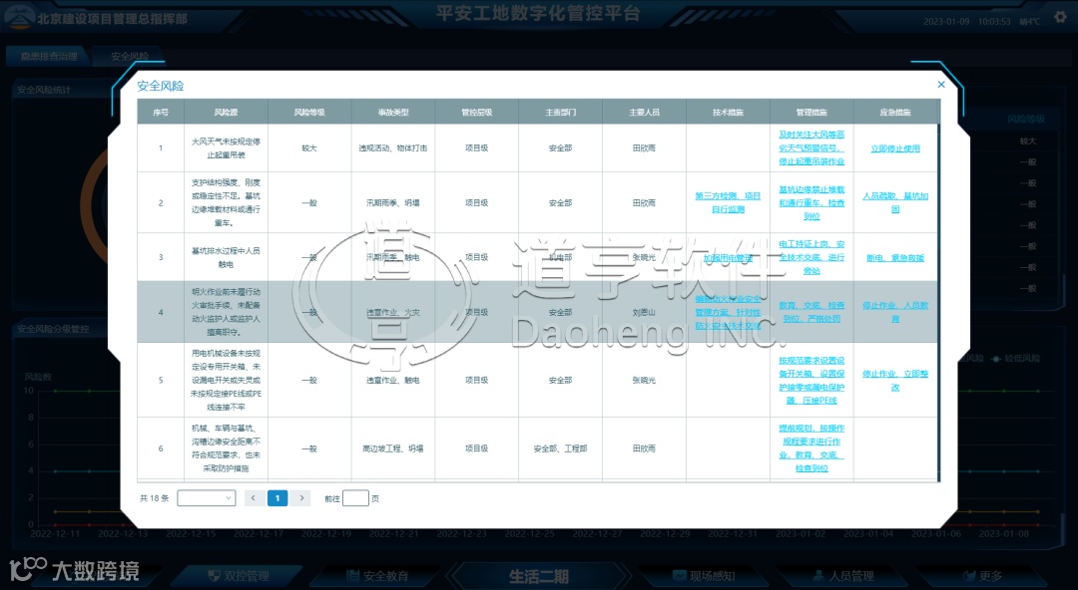This screenshot has width=1078, height=590.
Task: Click the 大数跨境 logo icon
Action: (28, 568)
